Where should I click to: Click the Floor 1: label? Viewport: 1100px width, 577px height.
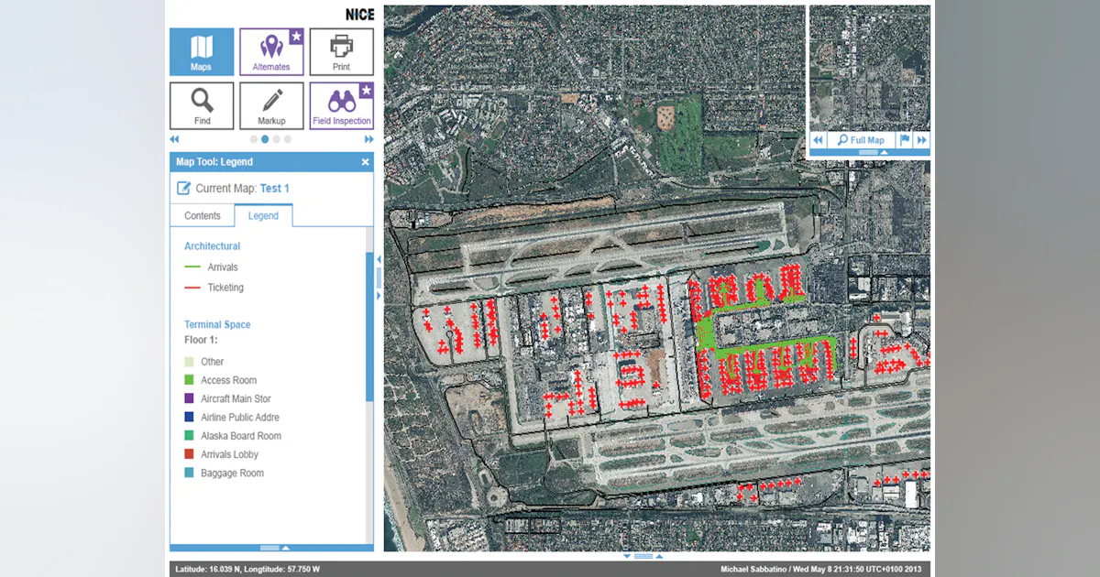click(201, 340)
